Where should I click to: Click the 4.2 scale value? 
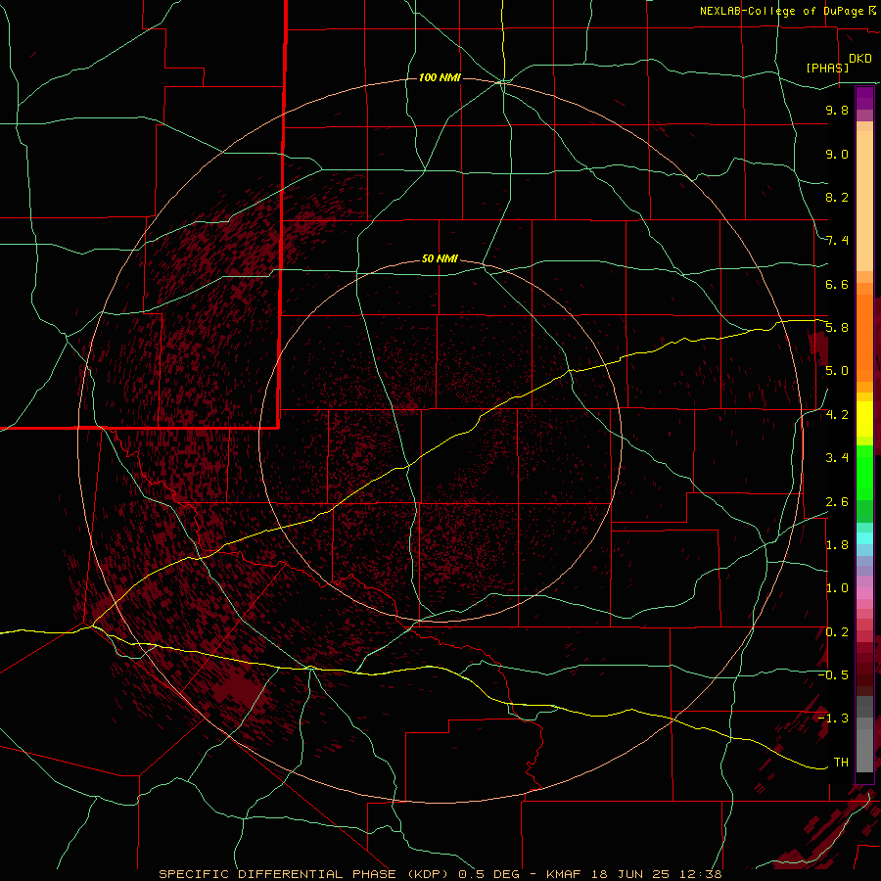pyautogui.click(x=837, y=415)
